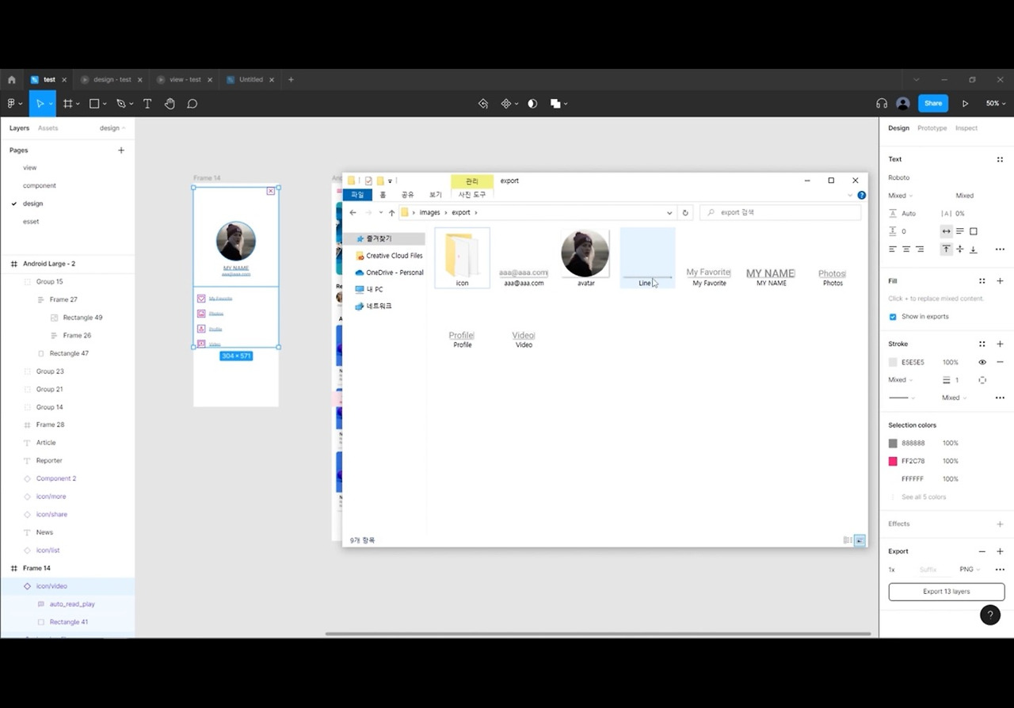Viewport: 1014px width, 708px height.
Task: Click the E5E5E5 stroke color swatch
Action: coord(893,363)
